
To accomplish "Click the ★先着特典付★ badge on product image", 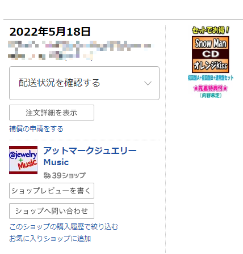I will pyautogui.click(x=211, y=88).
